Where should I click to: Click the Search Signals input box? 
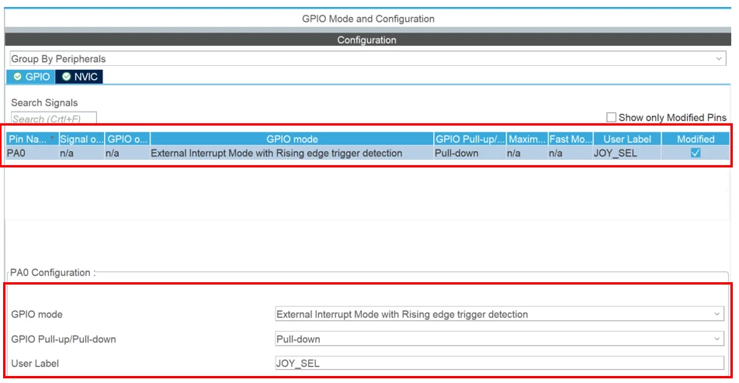coord(54,118)
